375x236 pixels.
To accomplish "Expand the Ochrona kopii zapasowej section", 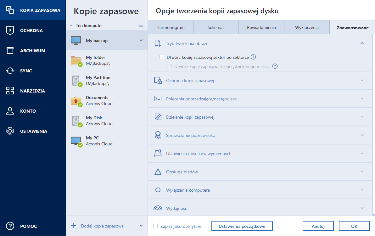I will pyautogui.click(x=362, y=81).
